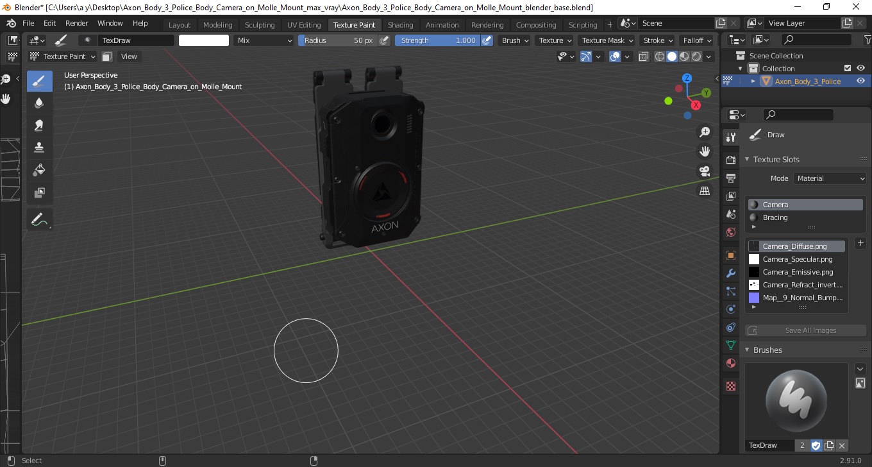Duplicate the TexDraw brush datablock
The width and height of the screenshot is (872, 467).
coord(829,445)
